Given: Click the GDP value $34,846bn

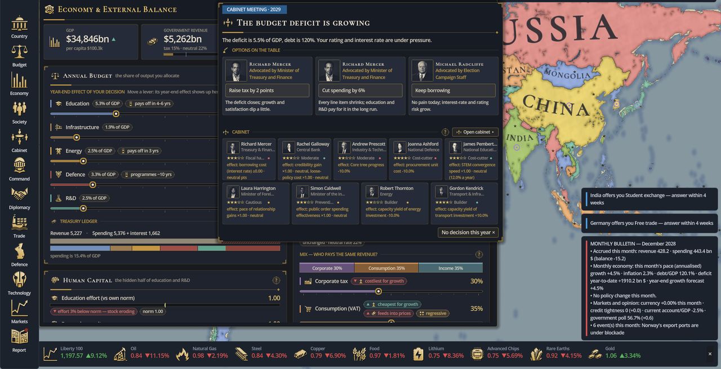Looking at the screenshot, I should [87, 39].
